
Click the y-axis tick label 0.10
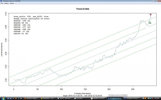click(x=6, y=14)
